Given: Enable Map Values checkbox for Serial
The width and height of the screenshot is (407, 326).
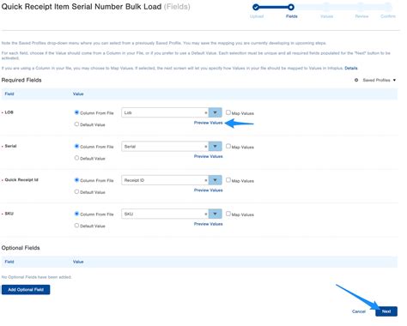Looking at the screenshot, I should pyautogui.click(x=228, y=146).
